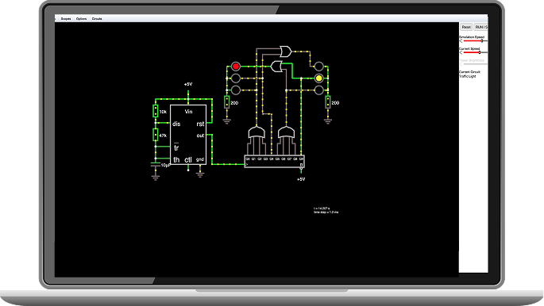Viewport: 544px width, 306px height.
Task: Click the RUN / Stop button
Action: pyautogui.click(x=480, y=27)
